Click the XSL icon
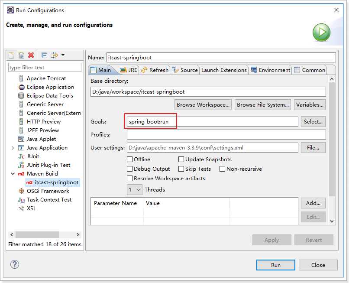Image resolution: width=349 pixels, height=283 pixels. [21, 208]
